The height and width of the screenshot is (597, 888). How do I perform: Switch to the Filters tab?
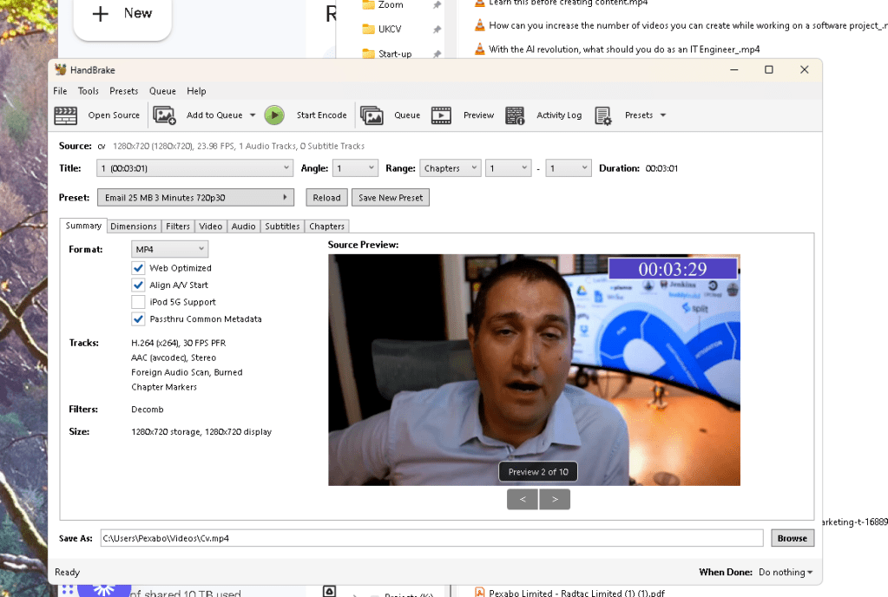[x=178, y=226]
